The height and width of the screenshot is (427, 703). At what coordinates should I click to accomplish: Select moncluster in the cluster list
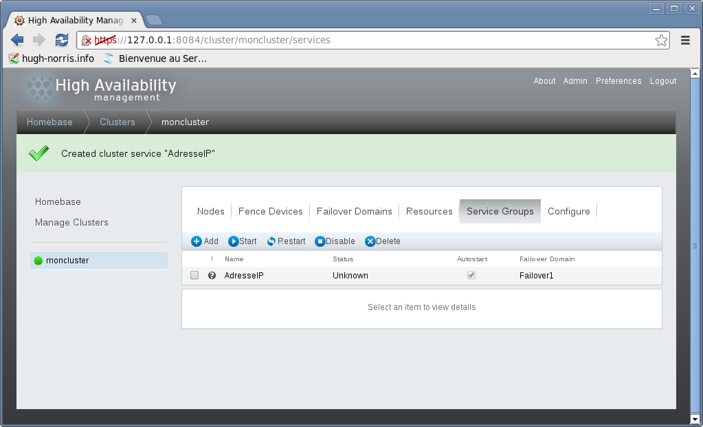coord(67,261)
